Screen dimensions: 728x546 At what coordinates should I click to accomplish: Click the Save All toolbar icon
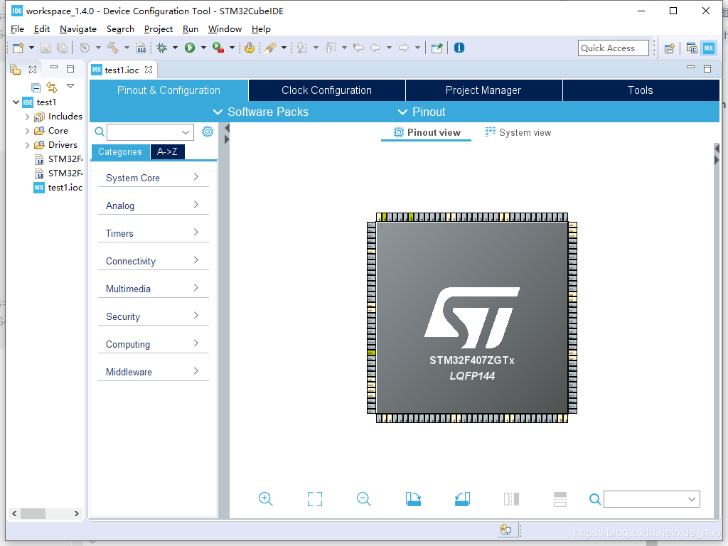63,48
